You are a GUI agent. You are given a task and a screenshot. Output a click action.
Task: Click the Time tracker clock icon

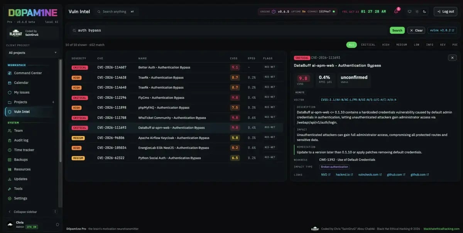pos(10,150)
